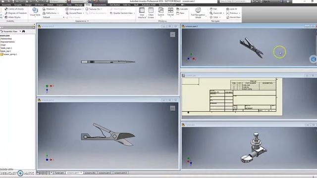Select scissor_spring:1 in the browser tree
317x178 pixels.
pyautogui.click(x=9, y=54)
